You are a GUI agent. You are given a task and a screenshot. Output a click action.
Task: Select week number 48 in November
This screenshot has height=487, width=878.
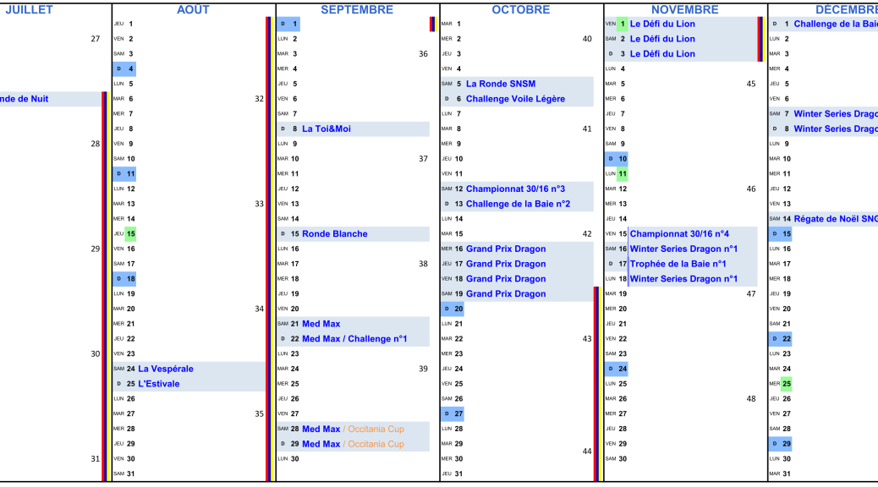point(751,399)
